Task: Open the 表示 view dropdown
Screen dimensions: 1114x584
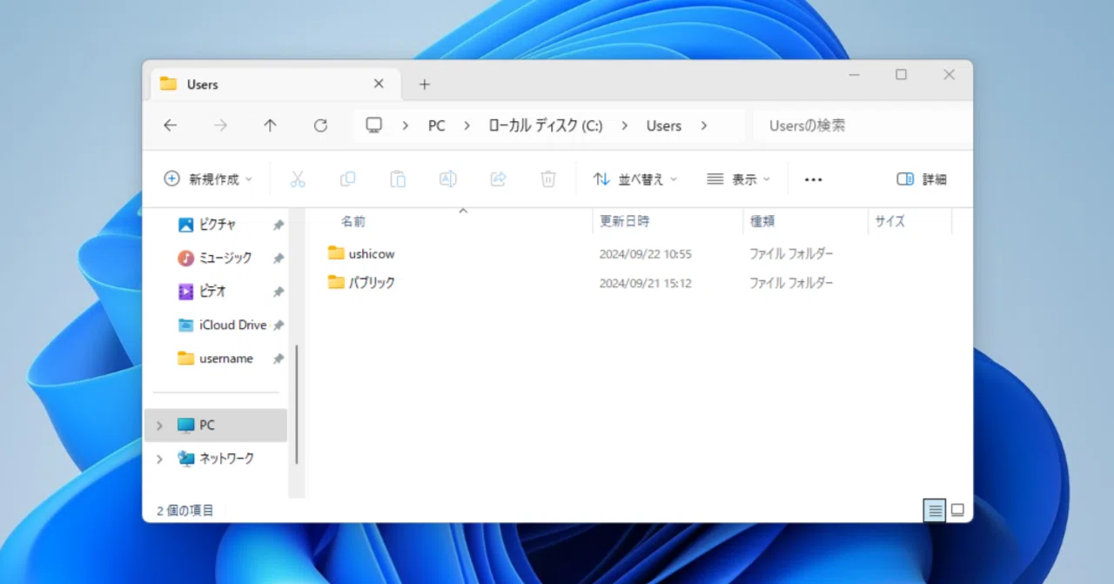Action: click(739, 179)
